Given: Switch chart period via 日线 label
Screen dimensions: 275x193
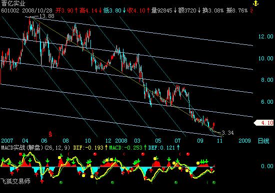Looking at the screenshot, I should pos(263,141).
